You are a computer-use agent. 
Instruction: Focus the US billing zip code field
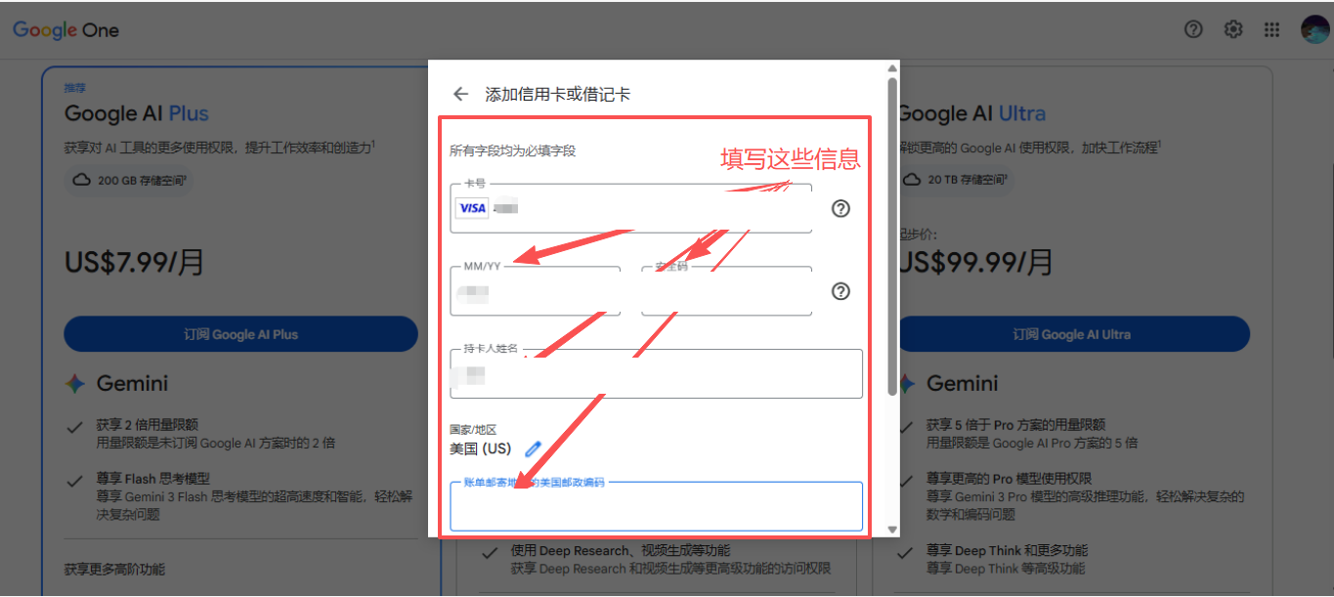click(656, 506)
